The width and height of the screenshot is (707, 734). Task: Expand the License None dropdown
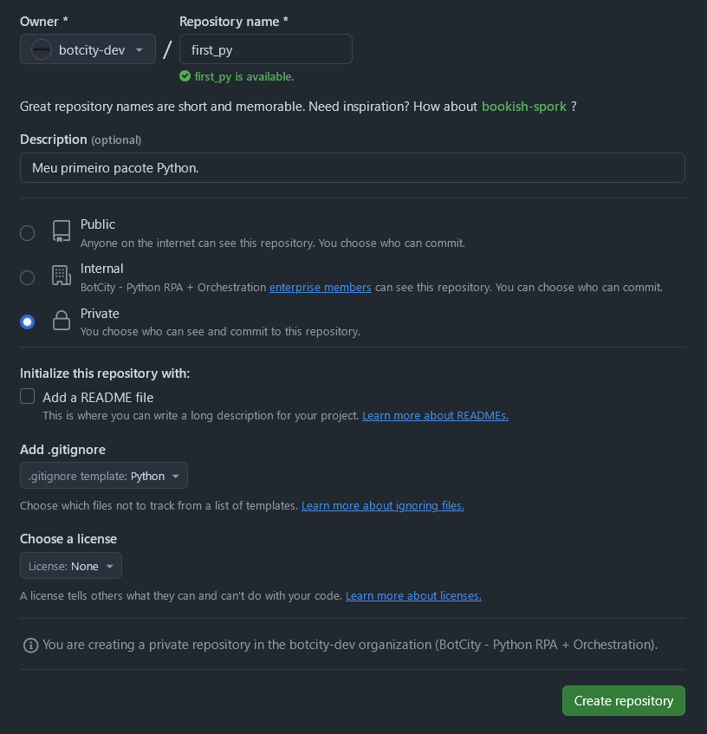click(x=71, y=566)
